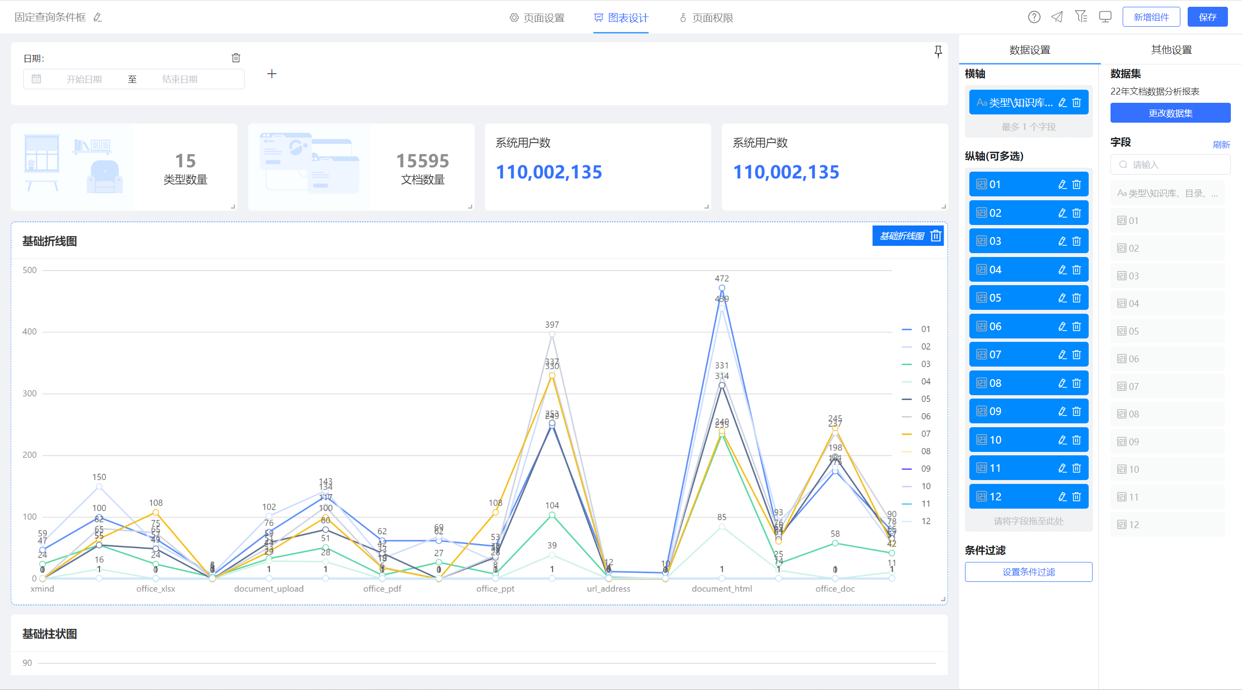This screenshot has width=1242, height=690.
Task: Click the monitor preview icon
Action: point(1105,17)
